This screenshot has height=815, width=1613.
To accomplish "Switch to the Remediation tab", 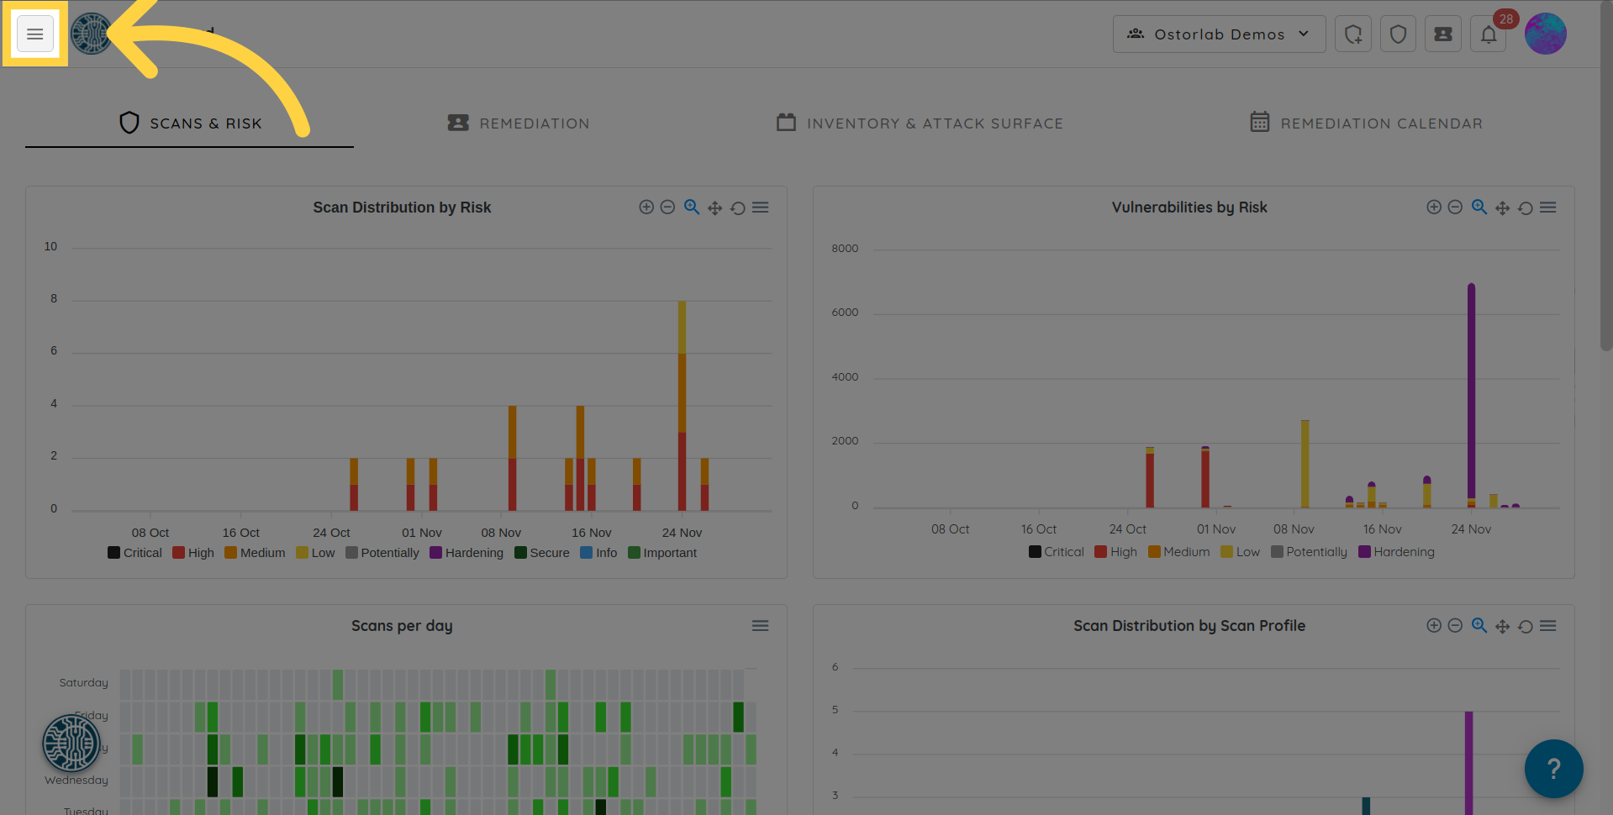I will 518,124.
